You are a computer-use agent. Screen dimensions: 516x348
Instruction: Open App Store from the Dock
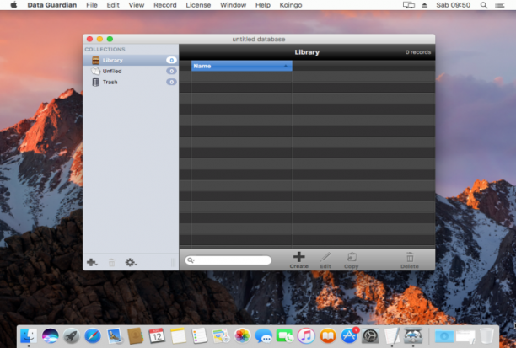pyautogui.click(x=349, y=336)
